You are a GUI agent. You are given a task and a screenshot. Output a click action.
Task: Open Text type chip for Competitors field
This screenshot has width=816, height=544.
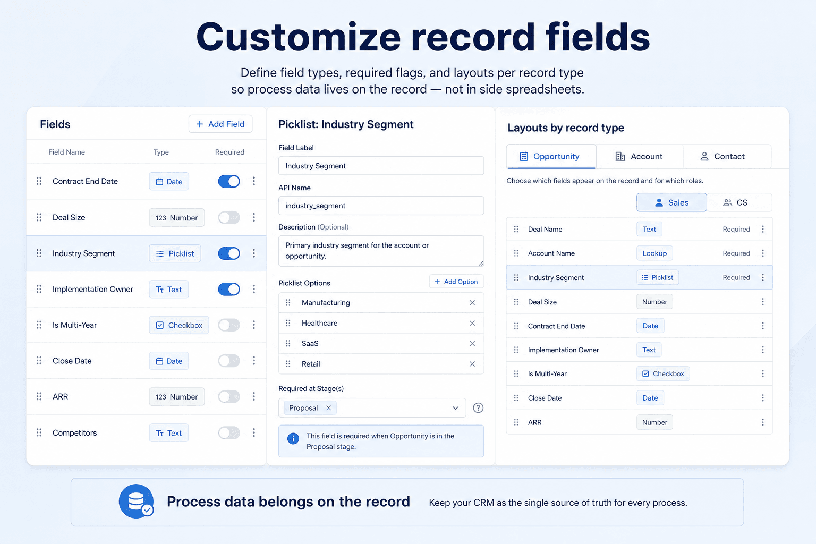169,432
